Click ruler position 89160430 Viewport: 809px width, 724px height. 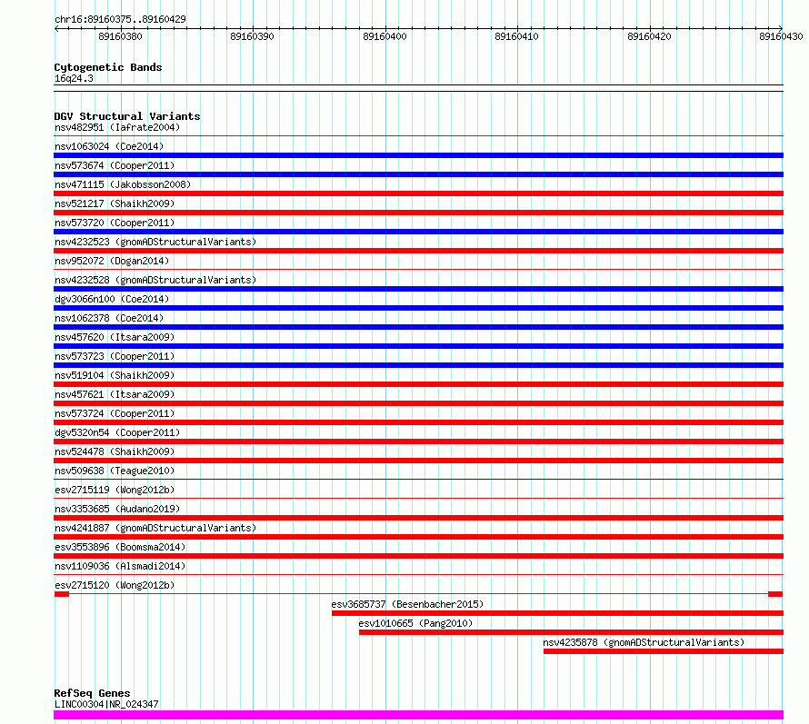(x=781, y=36)
